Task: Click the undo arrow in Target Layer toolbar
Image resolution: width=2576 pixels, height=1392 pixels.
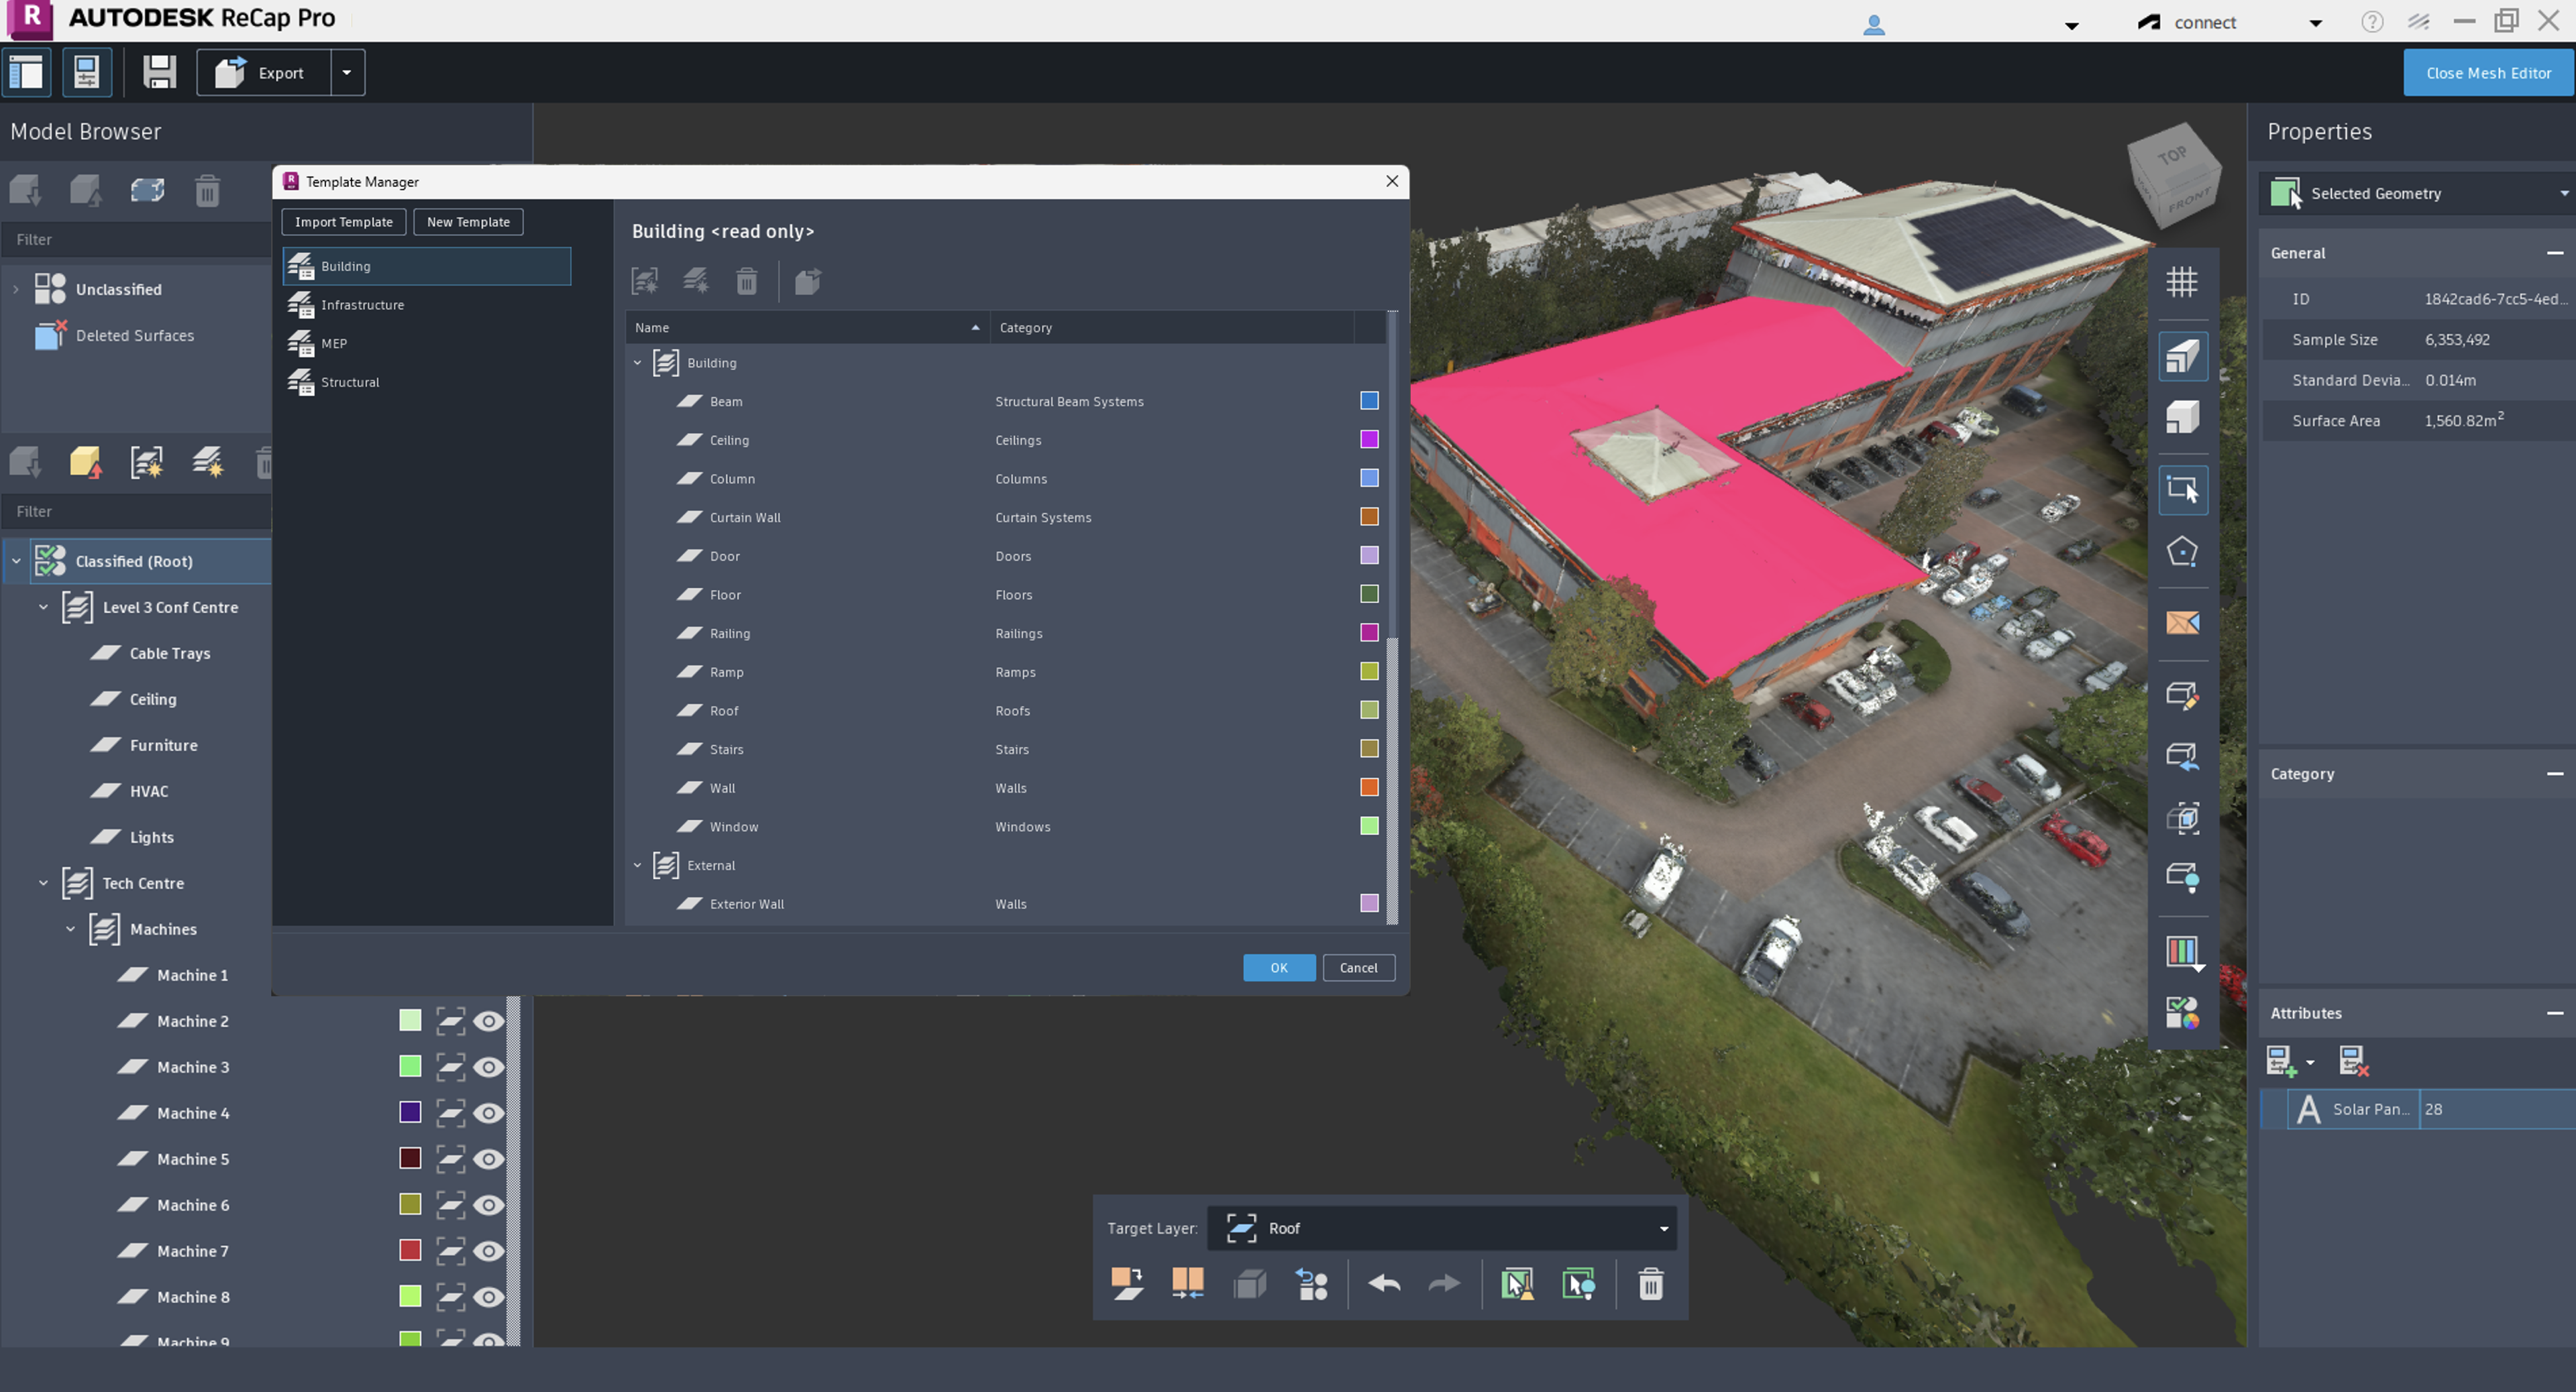Action: (1384, 1284)
